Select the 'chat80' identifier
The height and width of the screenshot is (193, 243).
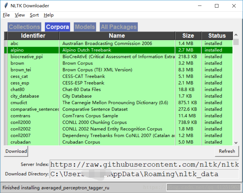(17, 89)
